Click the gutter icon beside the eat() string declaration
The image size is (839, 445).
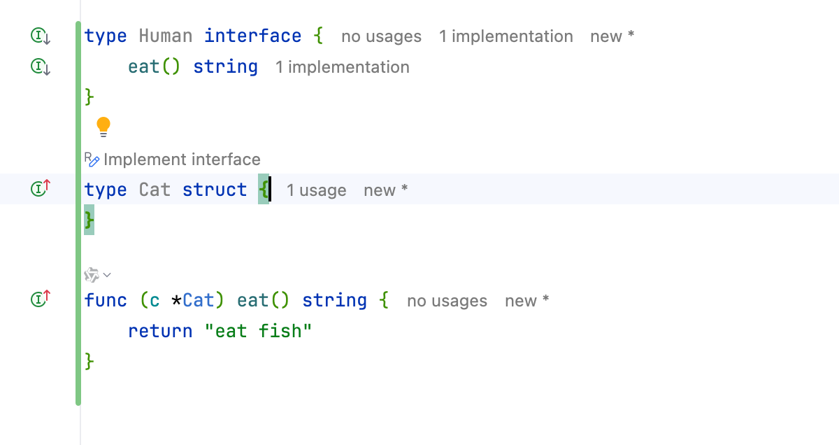click(41, 67)
